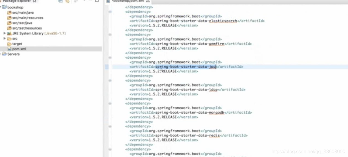
Task: Click the JRE System Library books icon
Action: pyautogui.click(x=9, y=33)
